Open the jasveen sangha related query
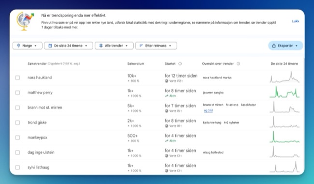The width and height of the screenshot is (314, 184). (x=213, y=93)
